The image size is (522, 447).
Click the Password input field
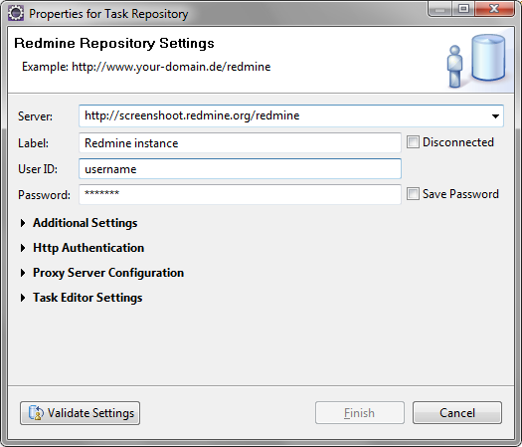point(240,194)
